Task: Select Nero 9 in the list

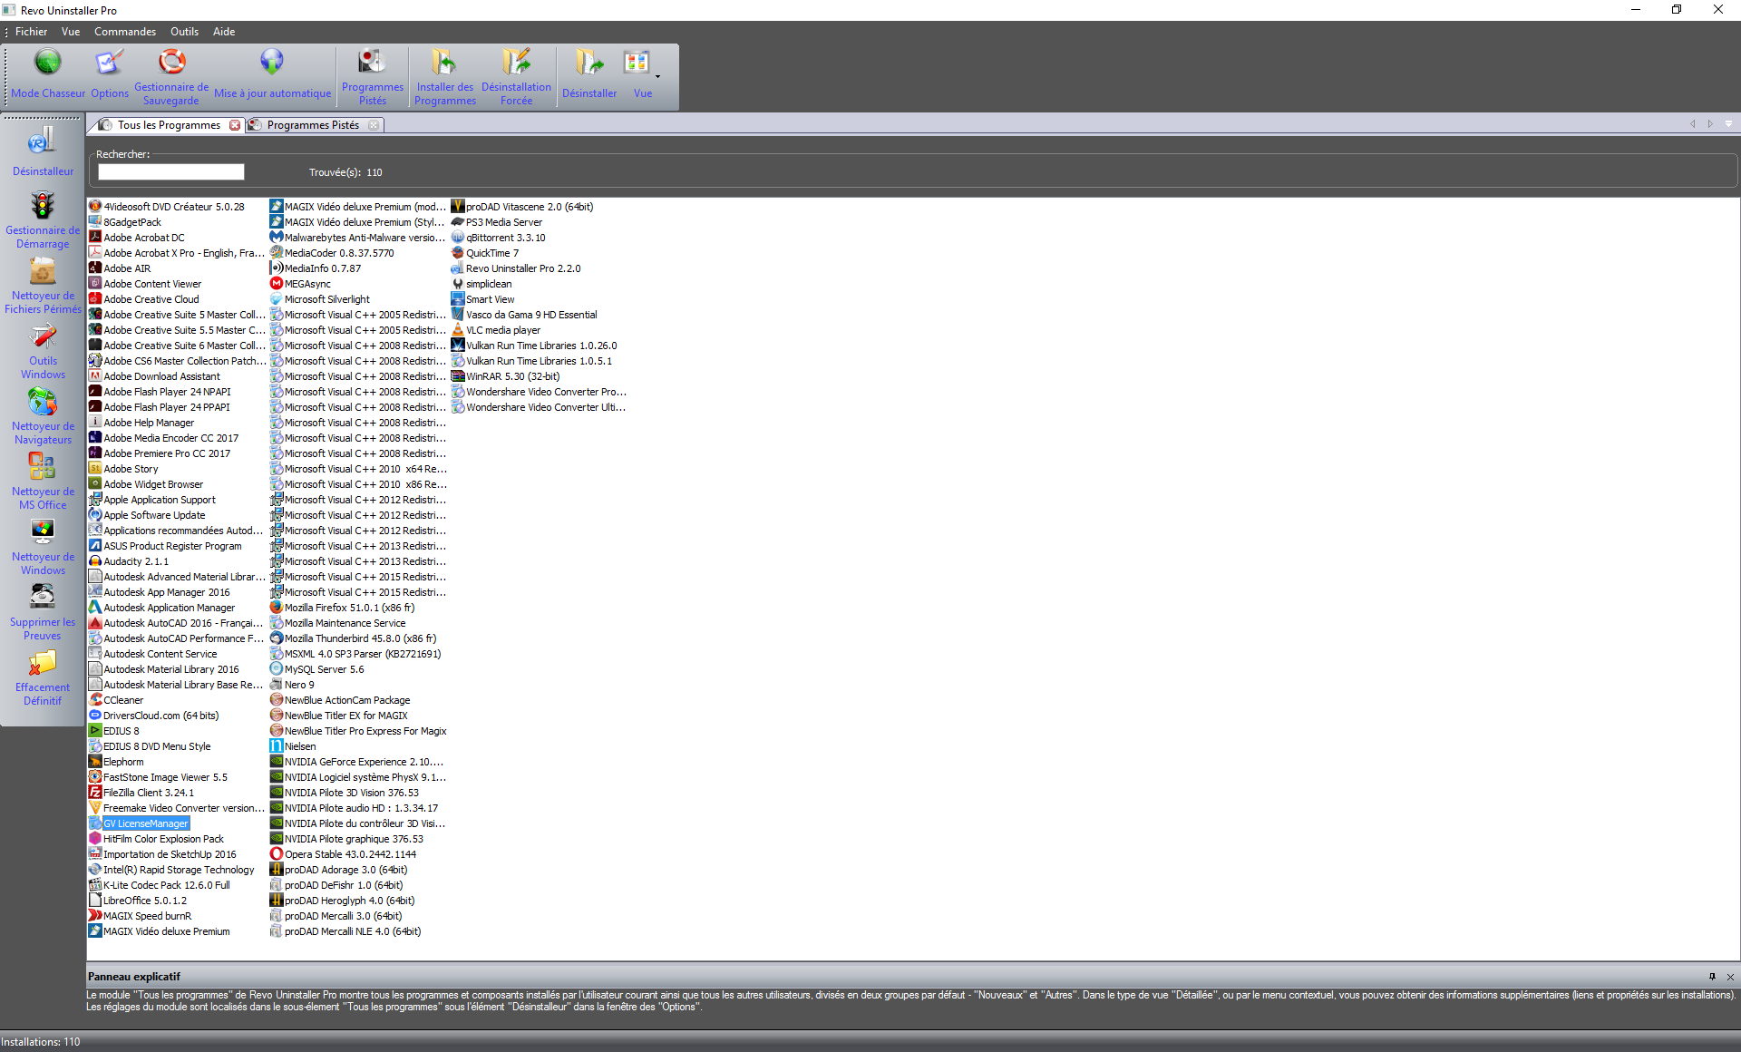Action: coord(292,685)
